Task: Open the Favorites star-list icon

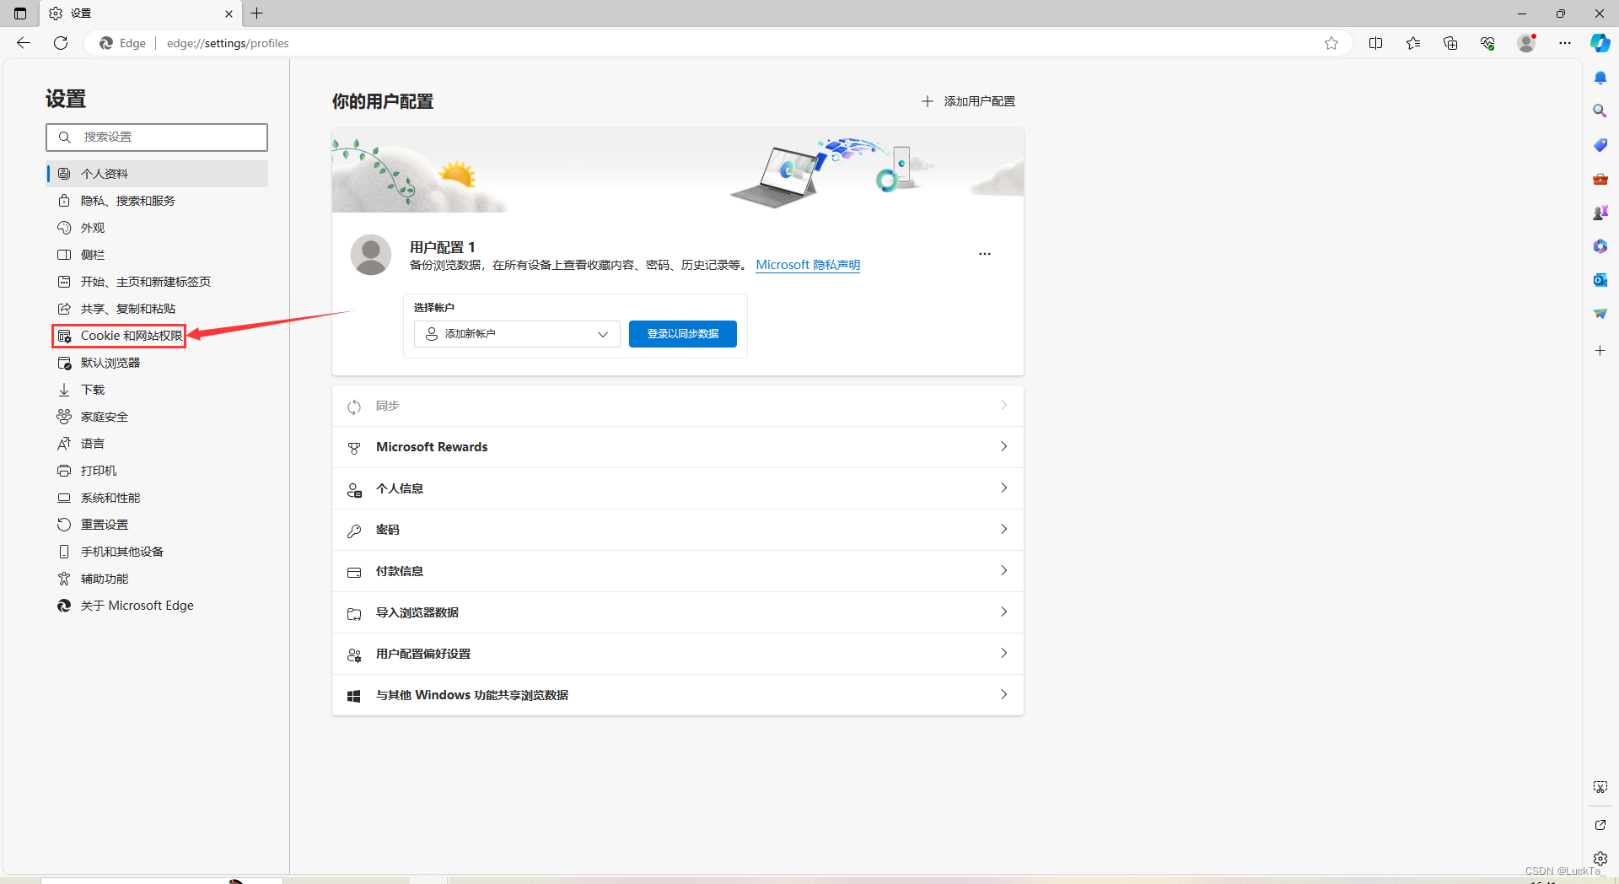Action: [x=1413, y=43]
